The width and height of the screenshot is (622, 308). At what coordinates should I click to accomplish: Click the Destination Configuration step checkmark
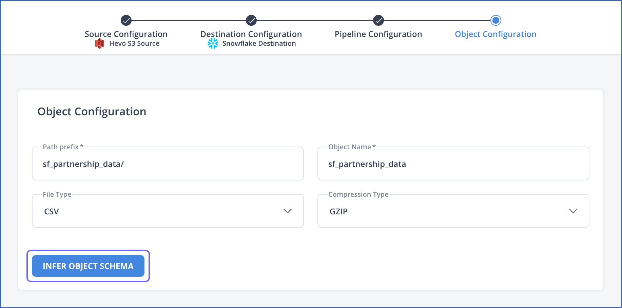click(251, 20)
